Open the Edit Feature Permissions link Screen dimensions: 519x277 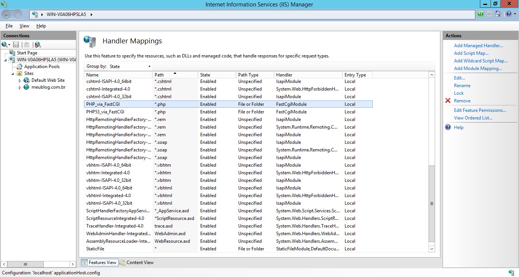point(480,110)
